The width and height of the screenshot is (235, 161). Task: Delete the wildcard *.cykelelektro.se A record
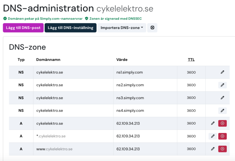[222, 136]
